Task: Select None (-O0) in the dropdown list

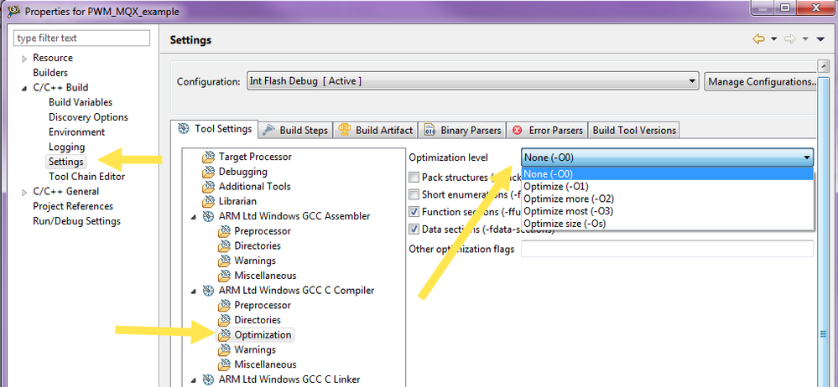Action: 667,174
